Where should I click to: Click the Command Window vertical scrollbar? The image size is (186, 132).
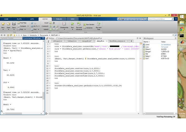click(x=43, y=96)
